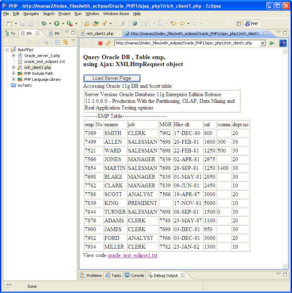Expand Oracle_server_3.php tree node
The width and height of the screenshot is (292, 293).
13,56
